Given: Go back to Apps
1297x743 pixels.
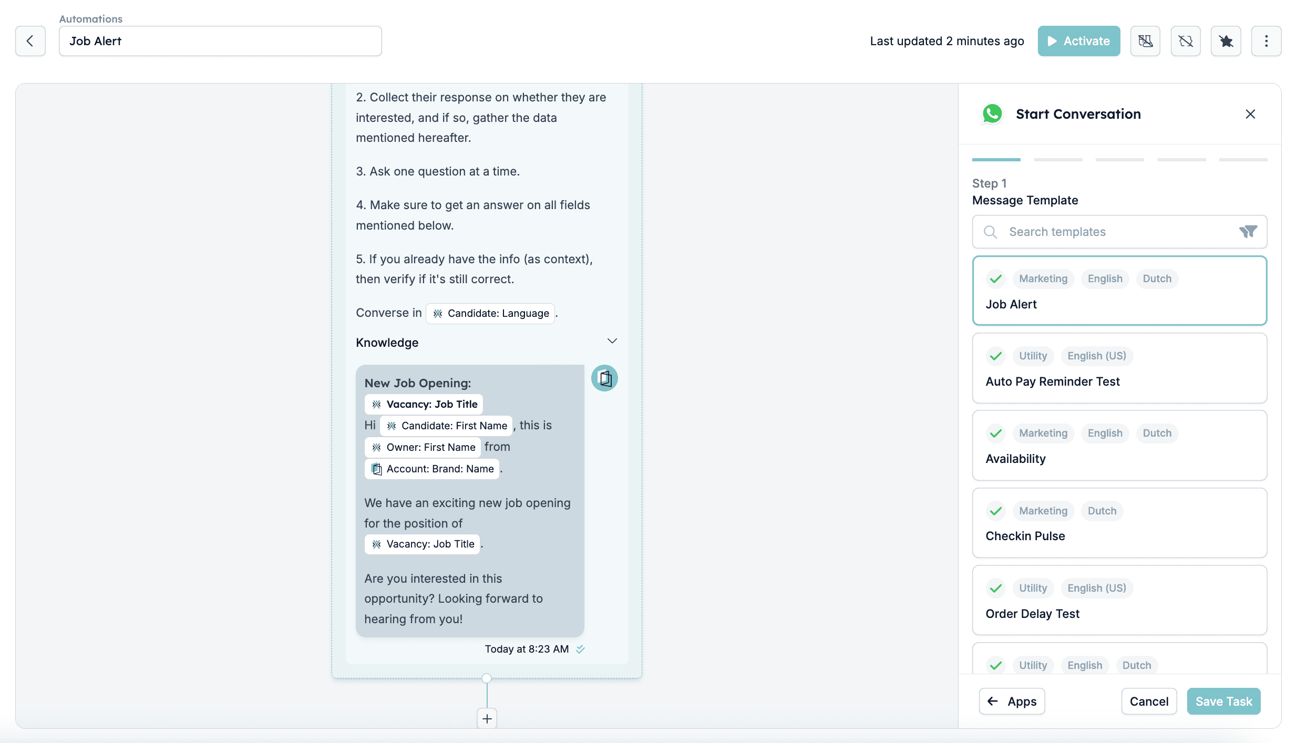Looking at the screenshot, I should click(1012, 701).
